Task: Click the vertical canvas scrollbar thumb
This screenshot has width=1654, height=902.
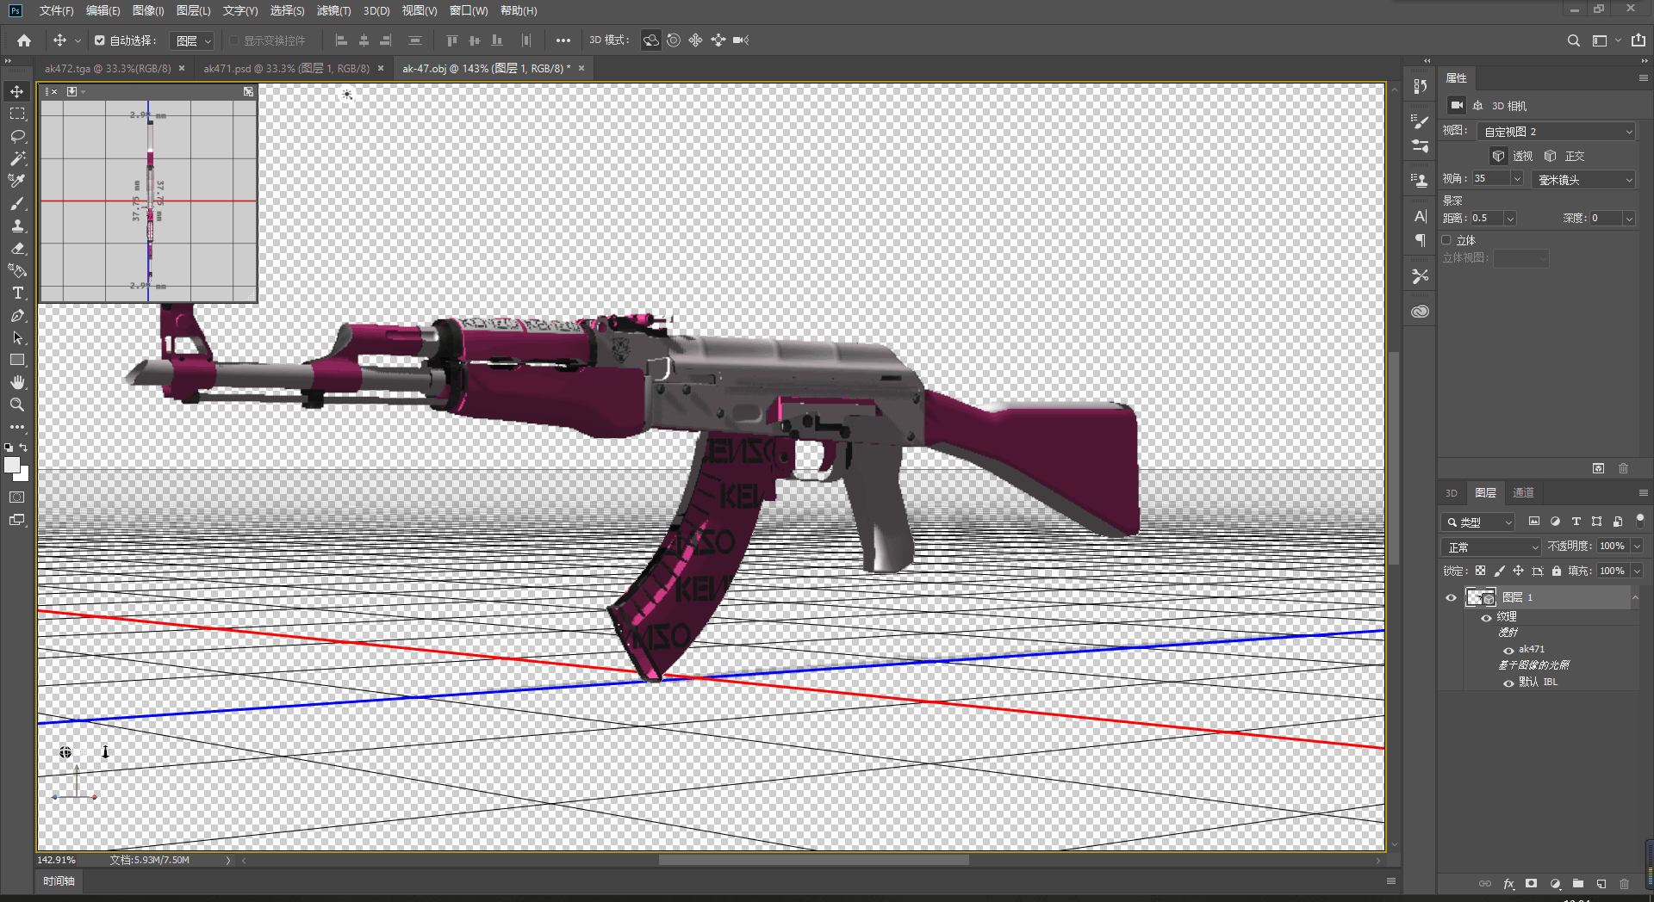Action: click(1395, 458)
